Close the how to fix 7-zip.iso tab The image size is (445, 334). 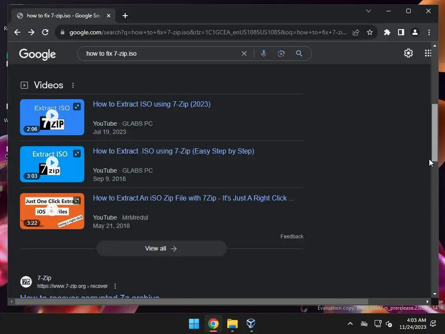point(108,16)
